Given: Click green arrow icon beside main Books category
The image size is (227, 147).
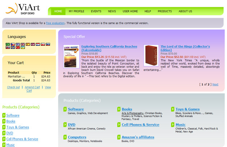Looking at the screenshot, I should pyautogui.click(x=119, y=109).
